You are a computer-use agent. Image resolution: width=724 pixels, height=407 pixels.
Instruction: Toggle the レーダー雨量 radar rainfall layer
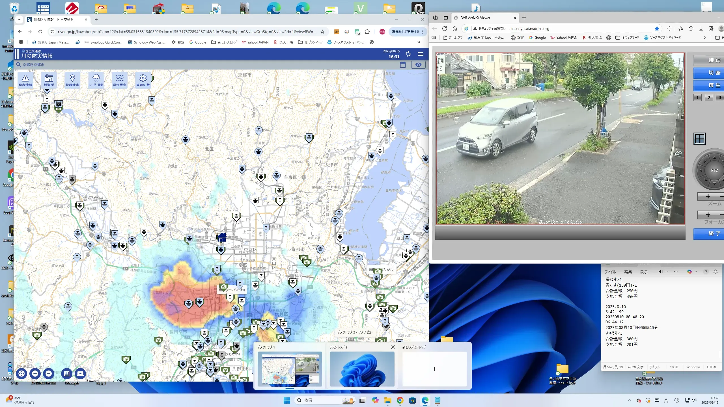[96, 80]
